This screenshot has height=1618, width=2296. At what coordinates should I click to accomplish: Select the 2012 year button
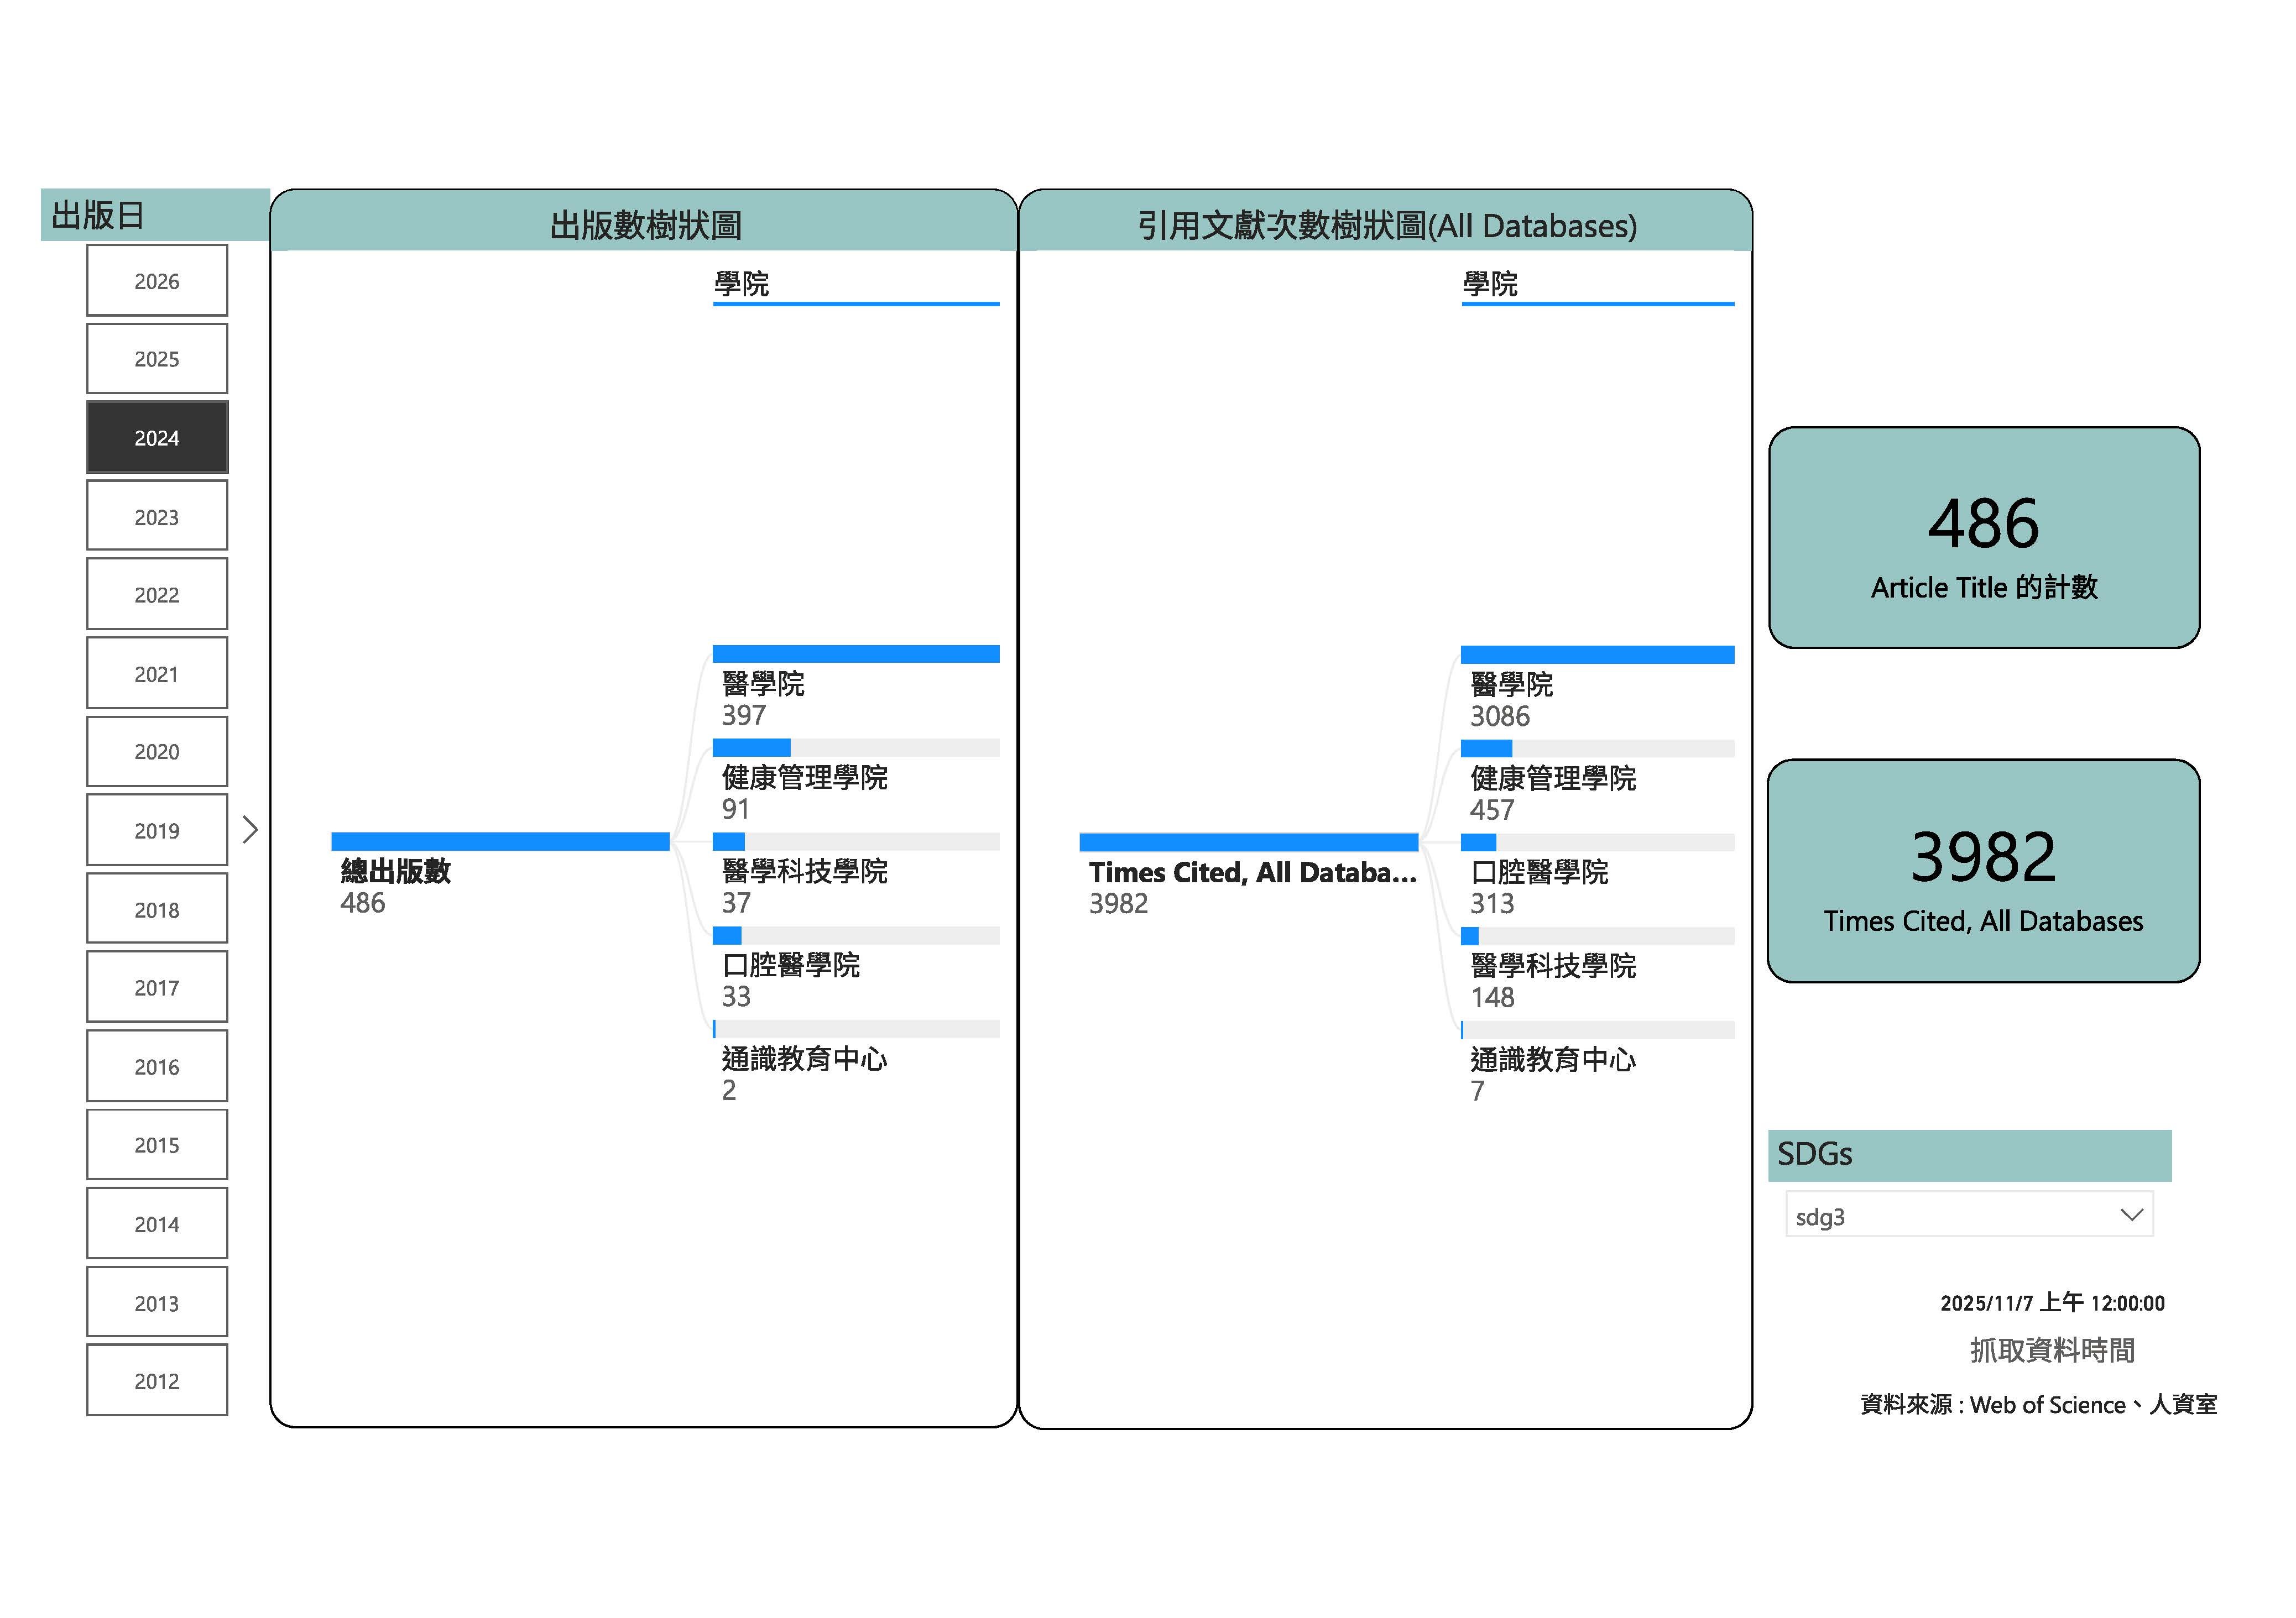[157, 1380]
